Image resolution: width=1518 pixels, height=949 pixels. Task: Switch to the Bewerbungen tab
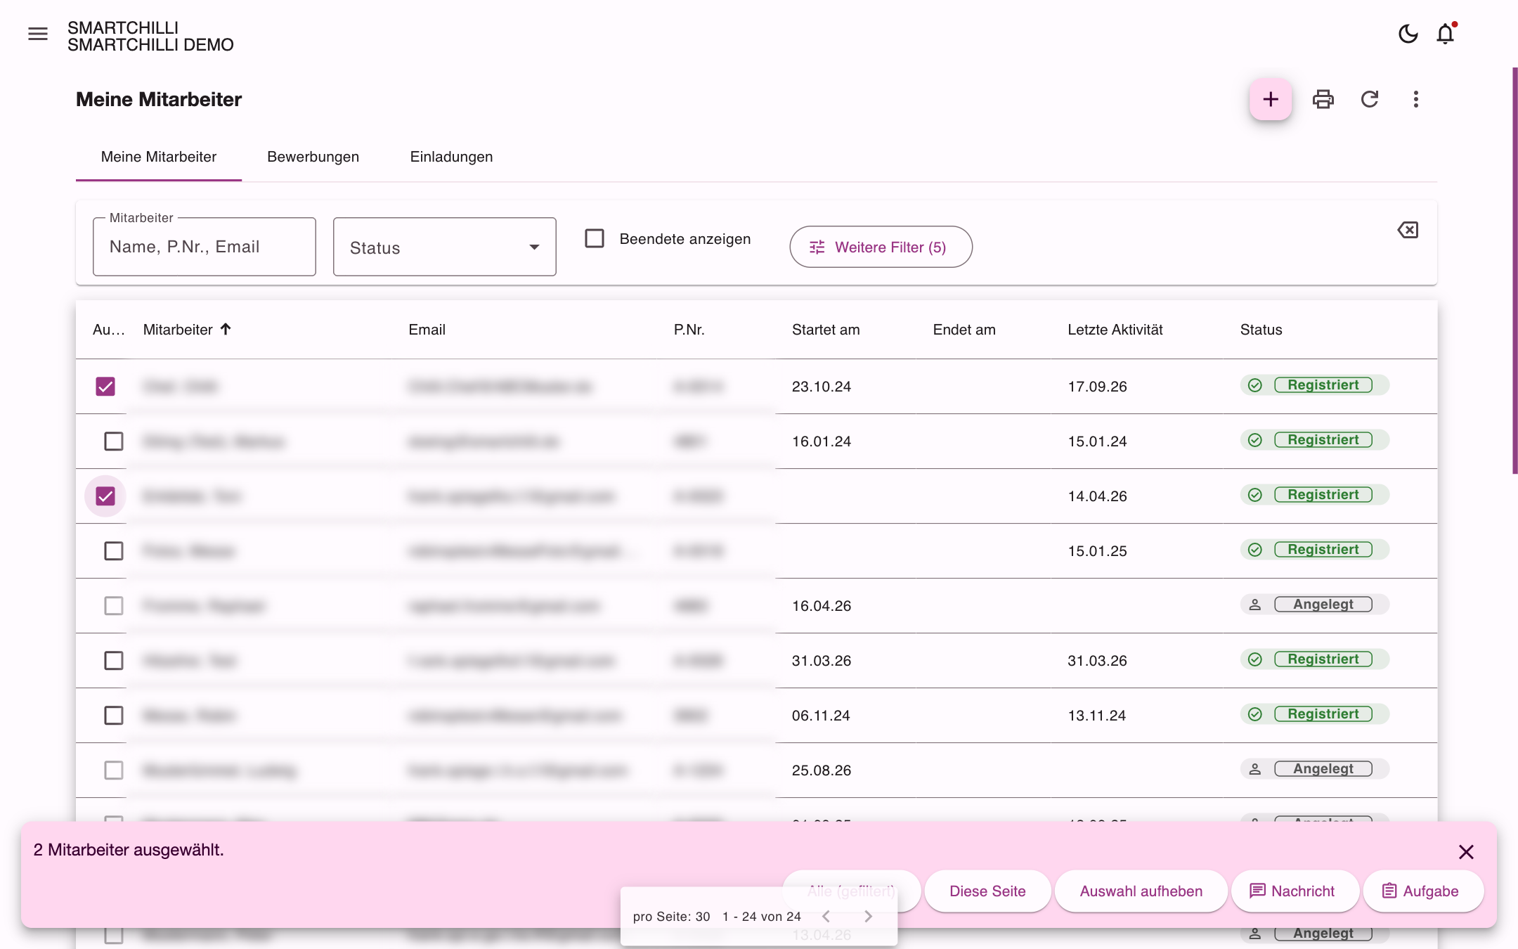pyautogui.click(x=313, y=157)
